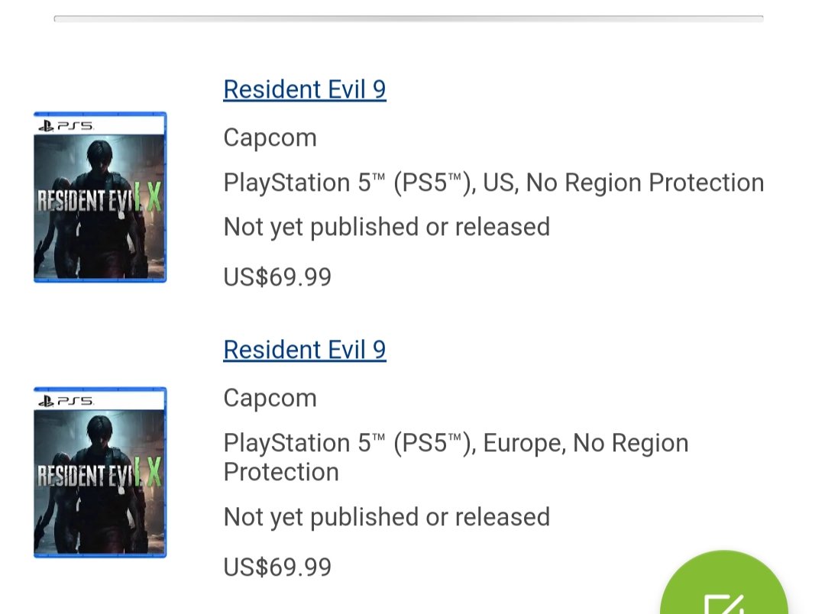Click the US listing's release status text
This screenshot has height=614, width=825.
[x=387, y=227]
